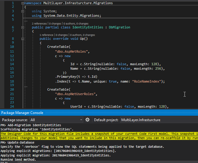198x163 pixels.
Task: Click the 'Running Seed method.' console line
Action: [x=18, y=159]
